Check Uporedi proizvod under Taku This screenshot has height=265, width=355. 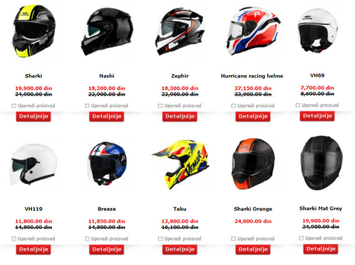click(x=160, y=239)
